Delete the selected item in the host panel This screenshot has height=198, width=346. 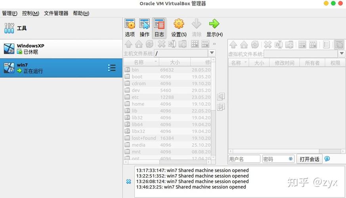(x=162, y=44)
